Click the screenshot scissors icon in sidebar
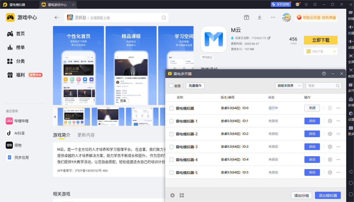 (x=351, y=70)
